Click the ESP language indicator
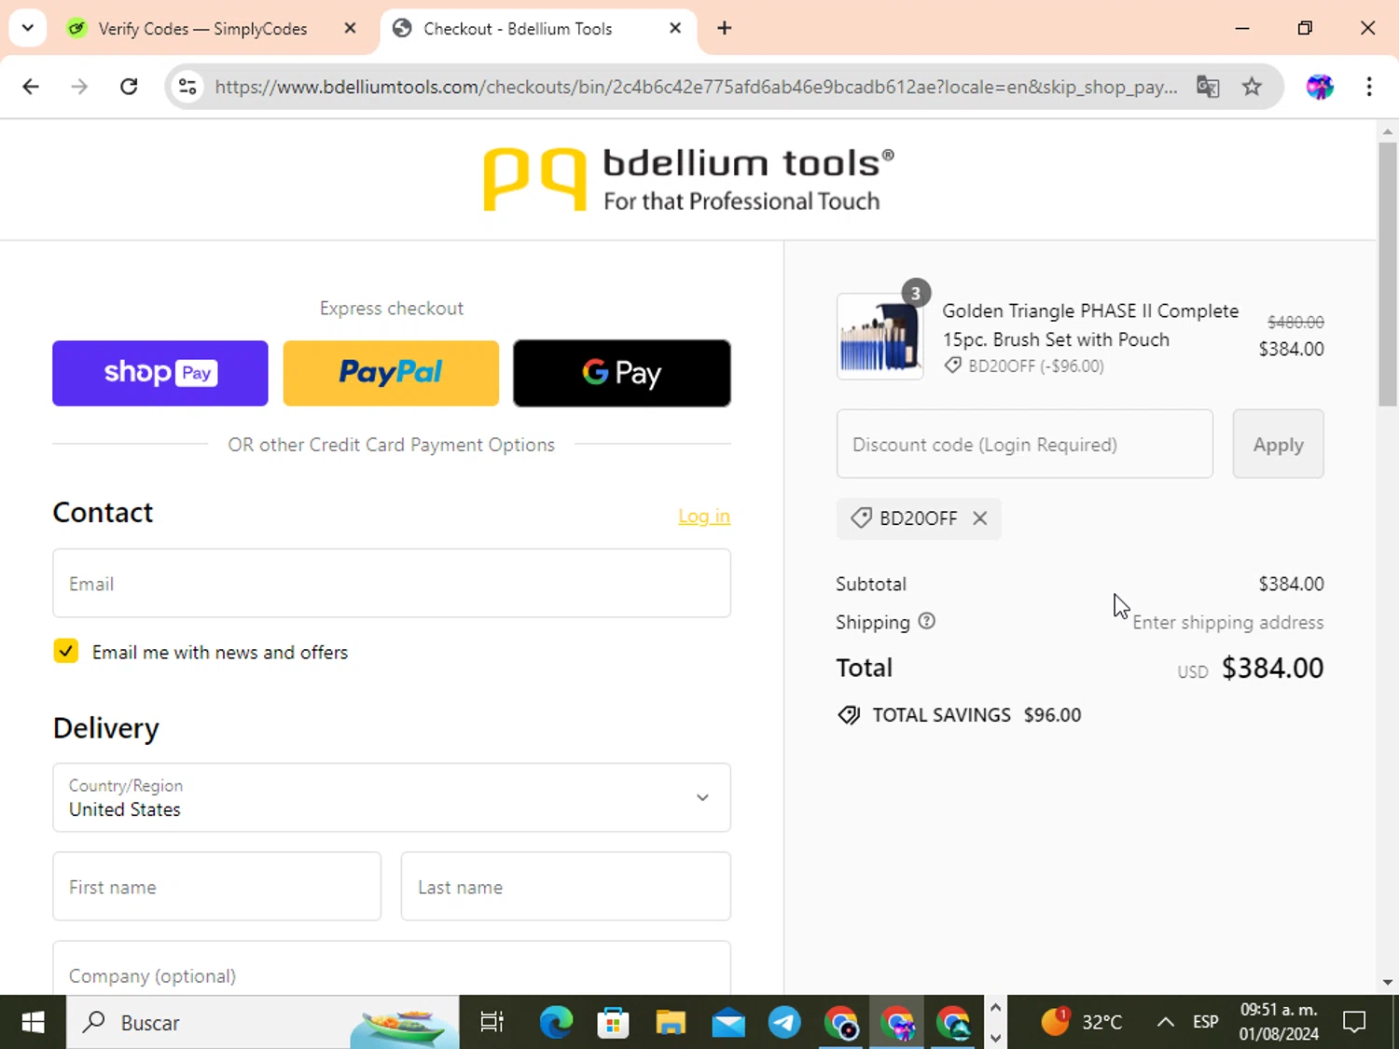 (x=1205, y=1022)
